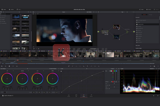Open the Primaries Wheels mode dropdown
Image resolution: width=160 pixels, height=106 pixels.
[53, 69]
